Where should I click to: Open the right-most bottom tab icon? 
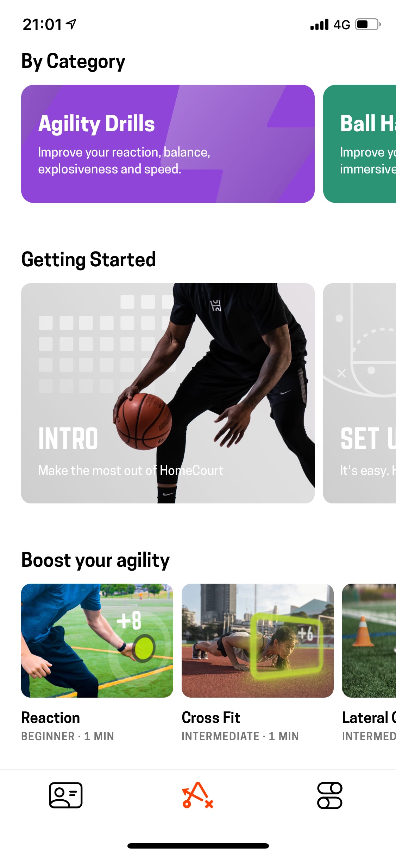point(330,795)
